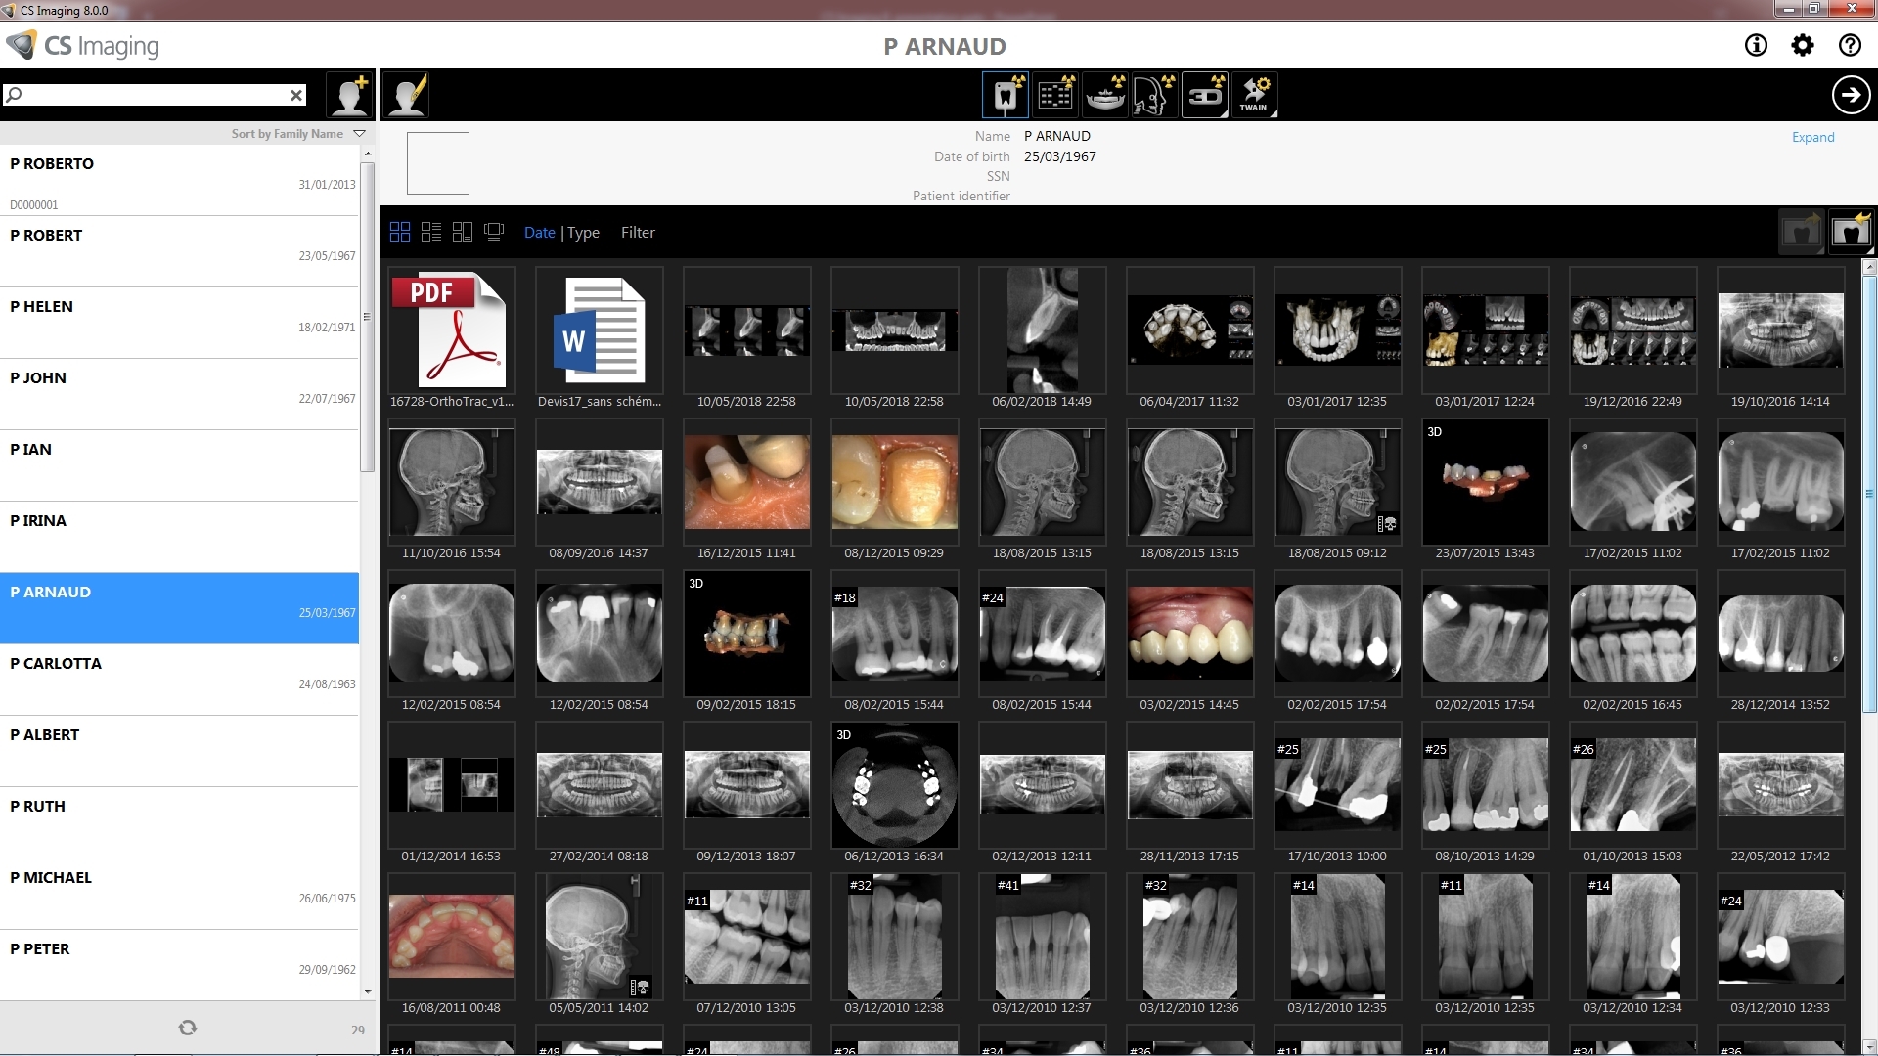
Task: Click the dimmed tooth-image button in the gallery bar
Action: click(x=1801, y=233)
